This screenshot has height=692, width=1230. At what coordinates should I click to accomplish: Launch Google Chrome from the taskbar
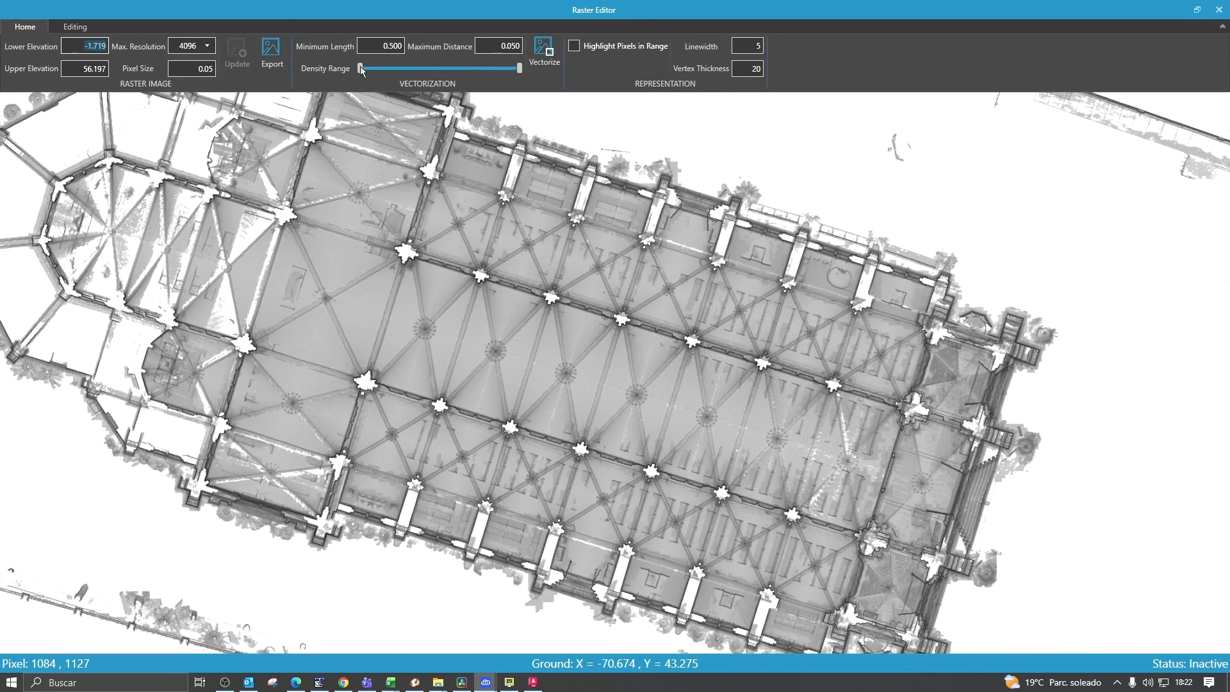click(x=343, y=682)
